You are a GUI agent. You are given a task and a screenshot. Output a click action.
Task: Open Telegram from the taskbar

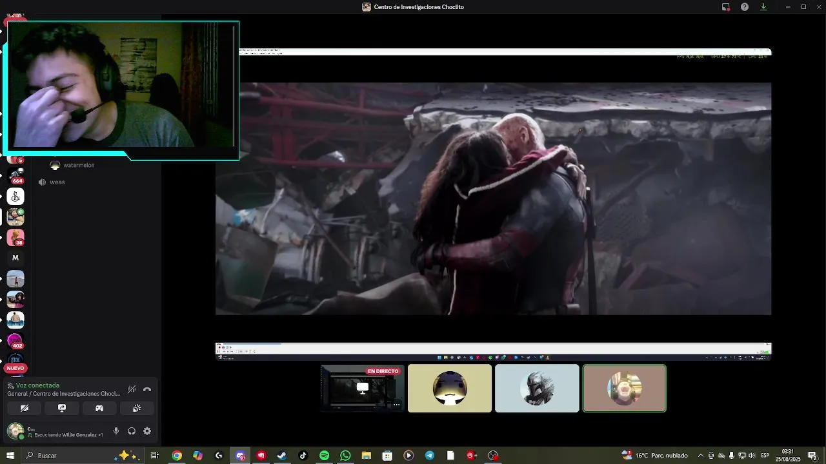pos(430,456)
